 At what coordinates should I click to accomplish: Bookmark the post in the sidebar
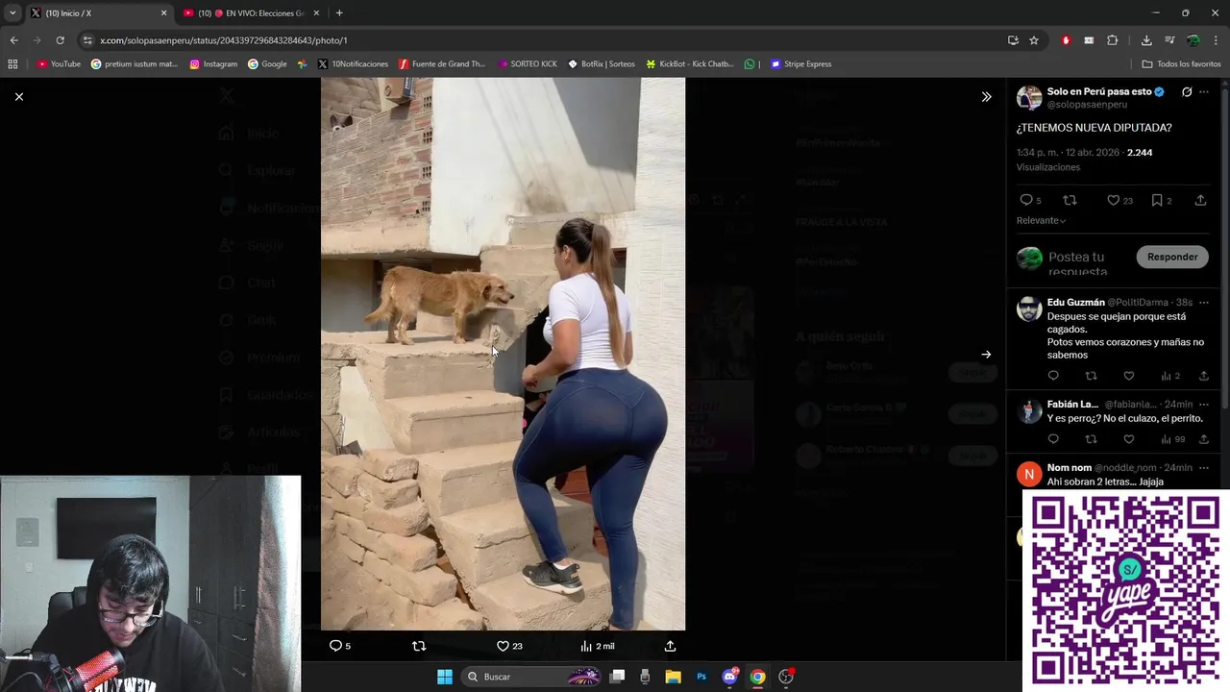[x=1162, y=200]
